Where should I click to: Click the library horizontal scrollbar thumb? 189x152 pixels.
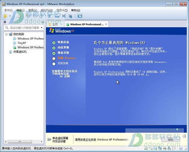[20, 142]
